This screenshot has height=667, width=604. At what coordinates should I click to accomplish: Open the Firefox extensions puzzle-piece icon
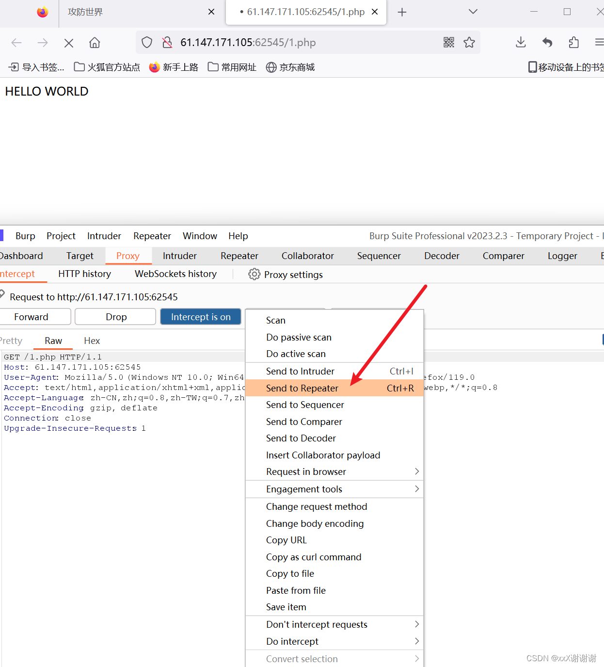point(573,42)
